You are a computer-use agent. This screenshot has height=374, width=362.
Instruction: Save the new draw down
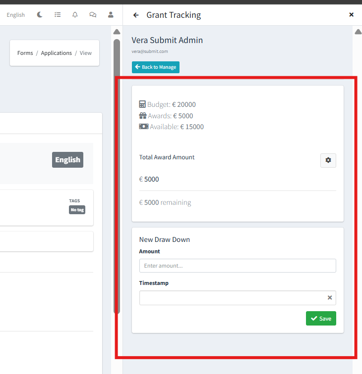coord(321,319)
